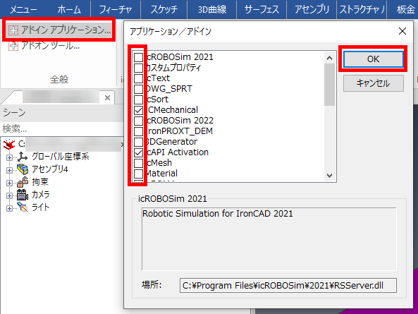Viewport: 418px width, 314px height.
Task: Click add-in list scrollbar down arrow
Action: (x=329, y=176)
